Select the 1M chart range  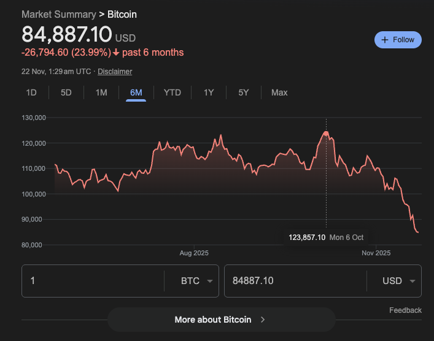[x=101, y=92]
